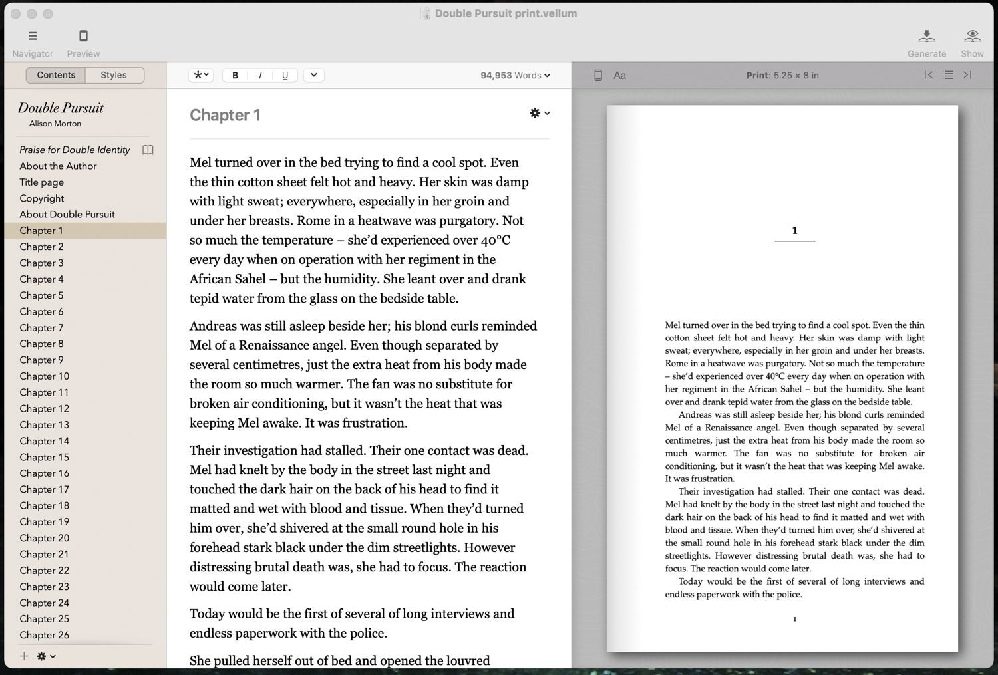This screenshot has width=998, height=675.
Task: Open preview table of contents list
Action: 948,75
